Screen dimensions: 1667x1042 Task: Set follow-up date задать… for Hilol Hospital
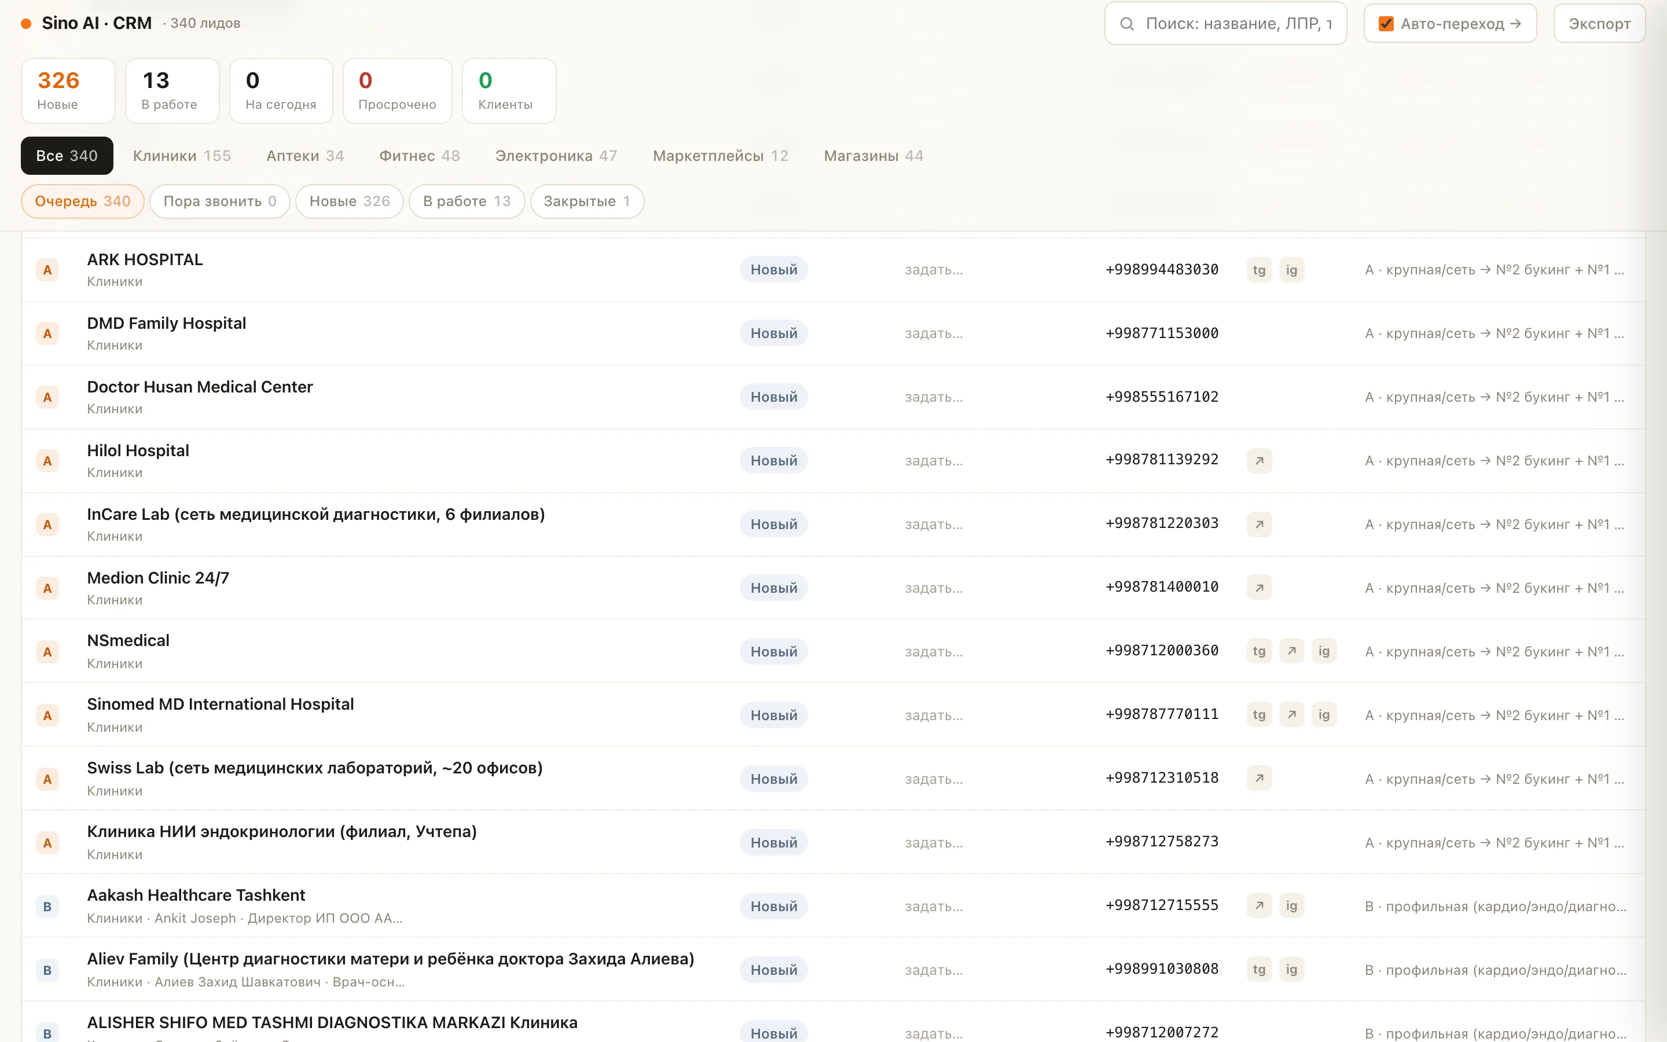tap(934, 461)
